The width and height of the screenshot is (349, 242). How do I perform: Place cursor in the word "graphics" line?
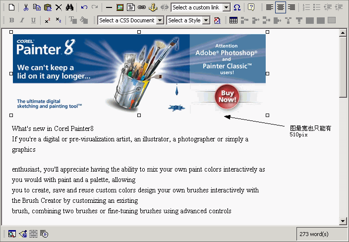[24, 149]
